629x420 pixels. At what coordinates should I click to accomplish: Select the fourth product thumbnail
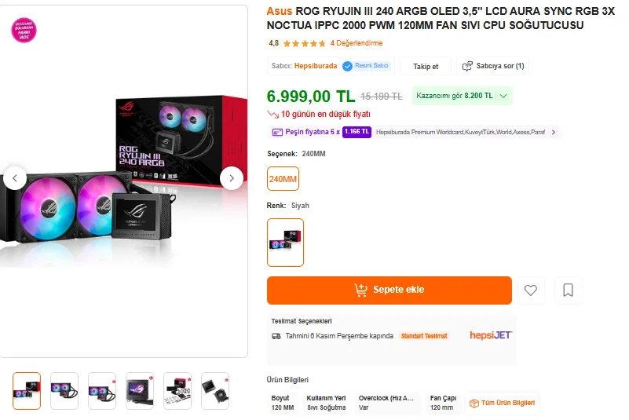[140, 390]
